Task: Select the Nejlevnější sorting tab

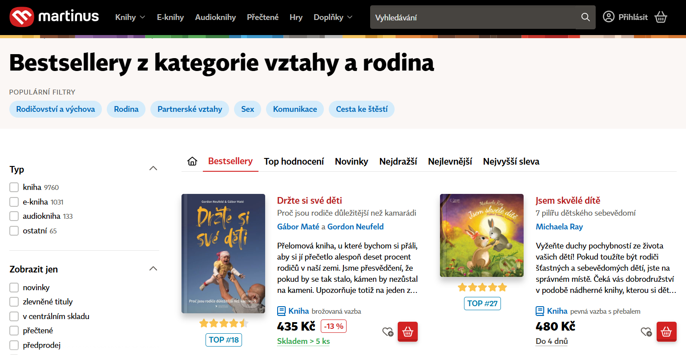Action: [x=450, y=162]
